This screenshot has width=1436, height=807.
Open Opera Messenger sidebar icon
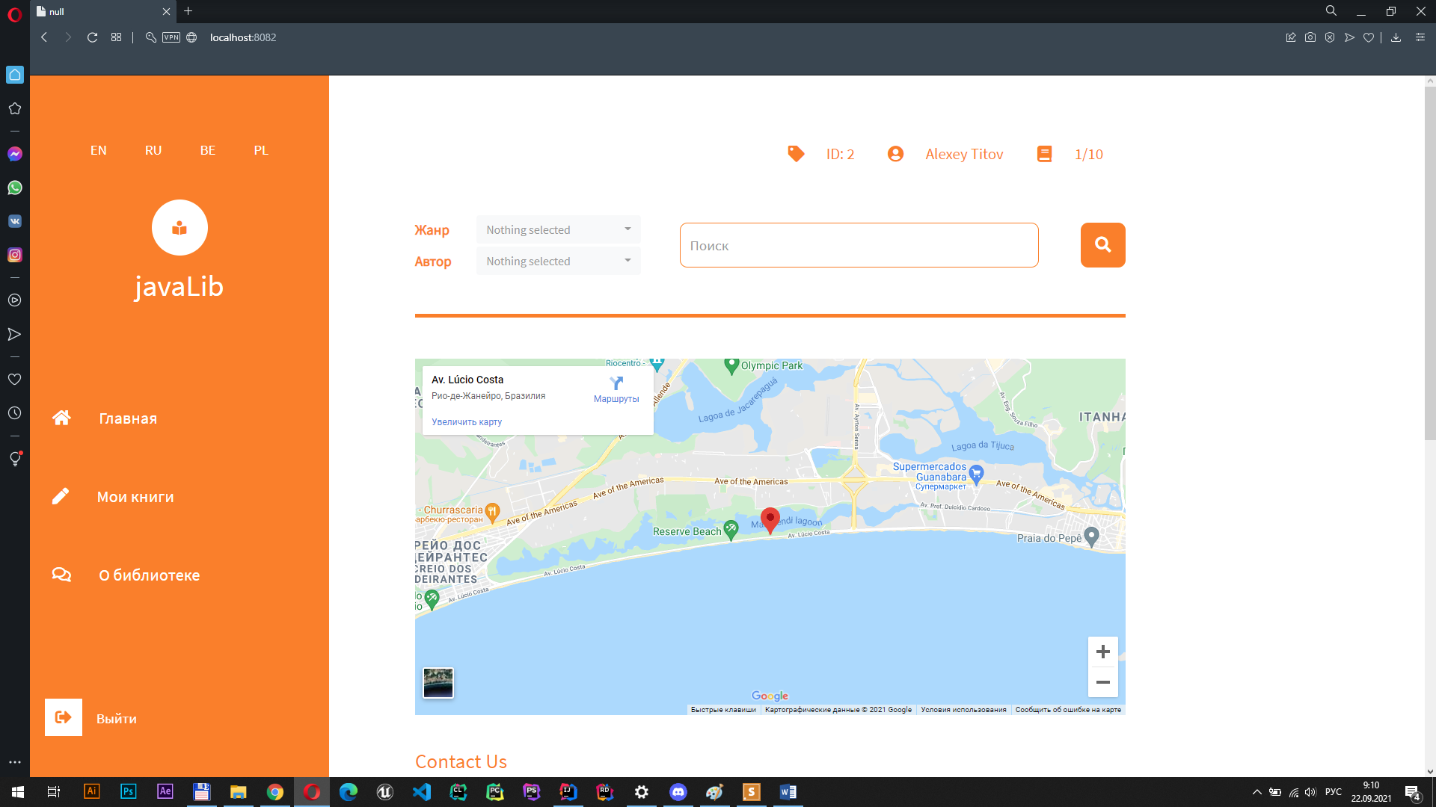coord(15,154)
